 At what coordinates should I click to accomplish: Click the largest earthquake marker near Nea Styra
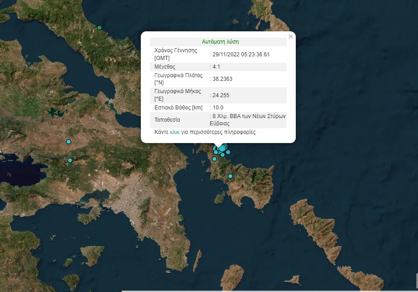pyautogui.click(x=222, y=148)
